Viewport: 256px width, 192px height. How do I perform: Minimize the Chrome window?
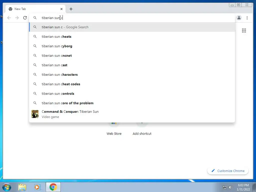[x=232, y=5]
